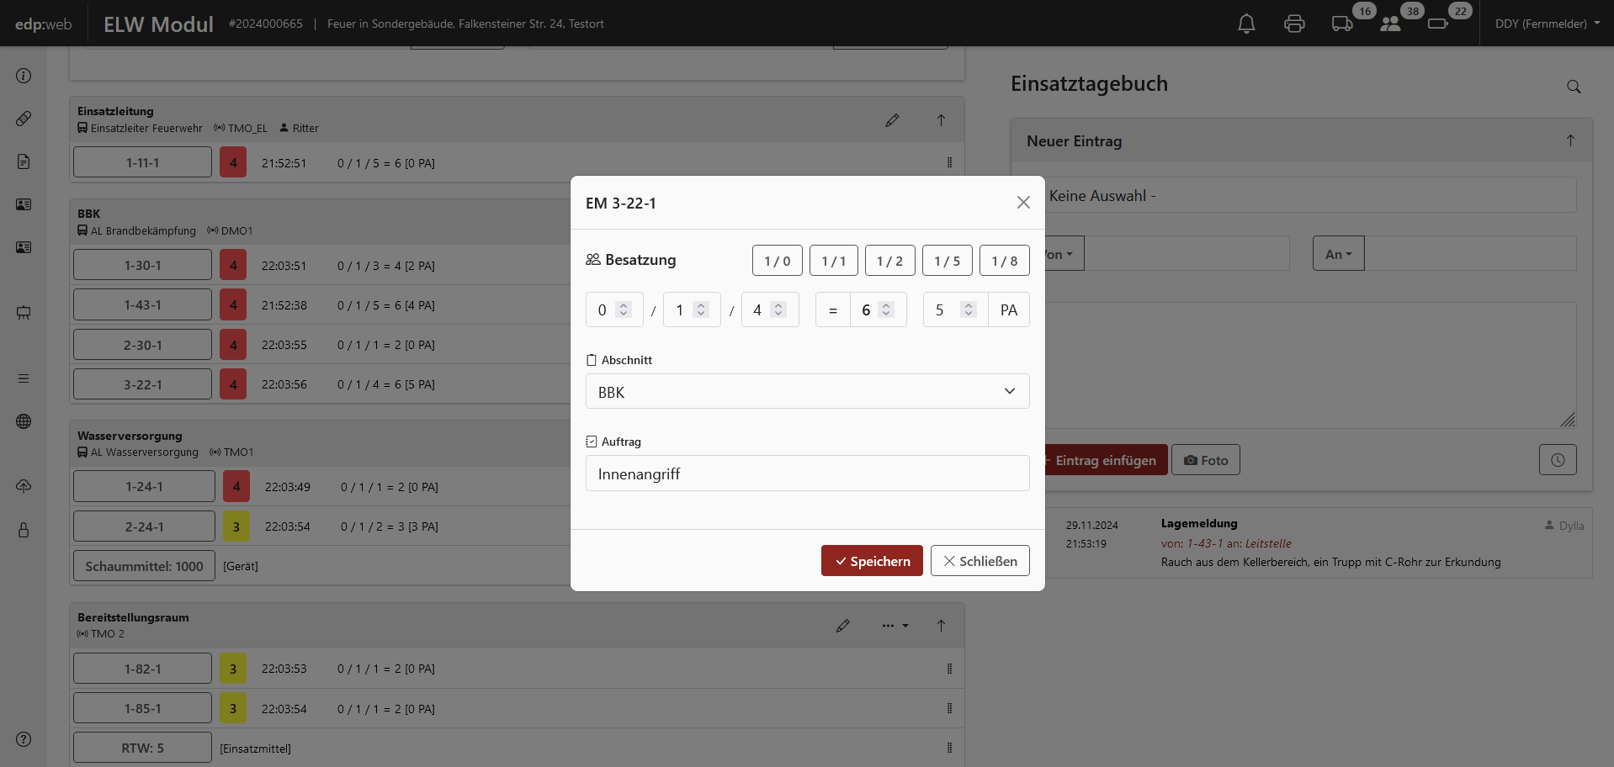Click the search icon in Einsatztagebuch

pos(1574,87)
